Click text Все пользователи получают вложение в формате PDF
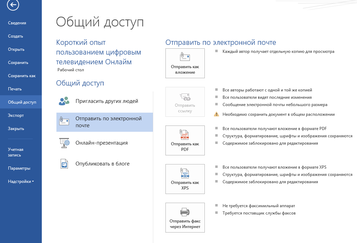357x243 pixels. pyautogui.click(x=274, y=129)
